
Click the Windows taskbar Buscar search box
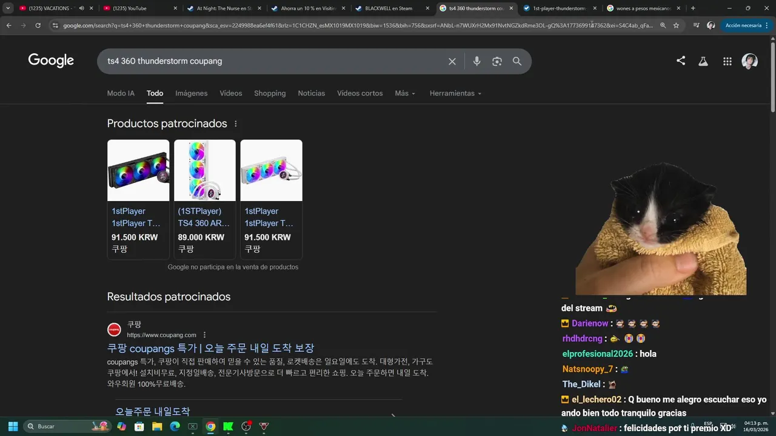coord(68,426)
